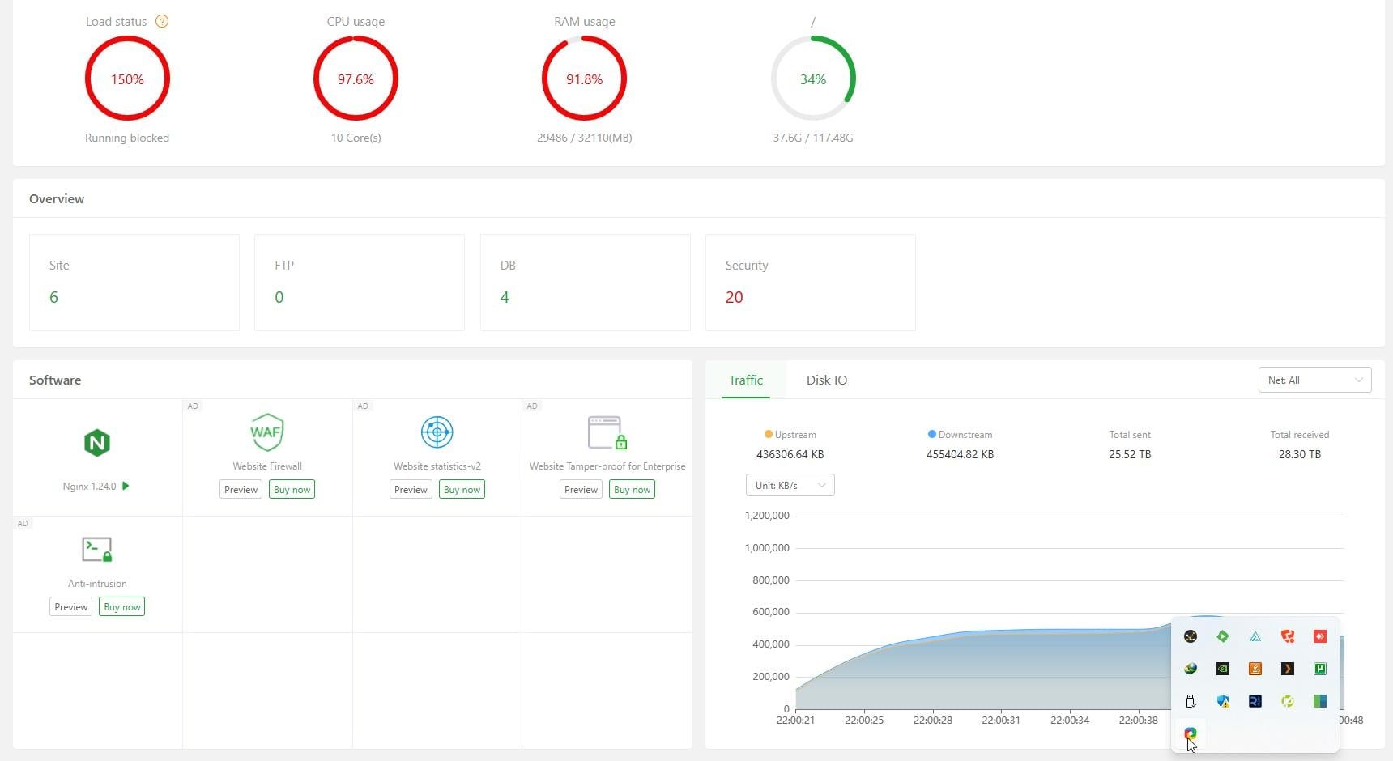The height and width of the screenshot is (761, 1393).
Task: Click the Nginx software icon
Action: tap(97, 443)
